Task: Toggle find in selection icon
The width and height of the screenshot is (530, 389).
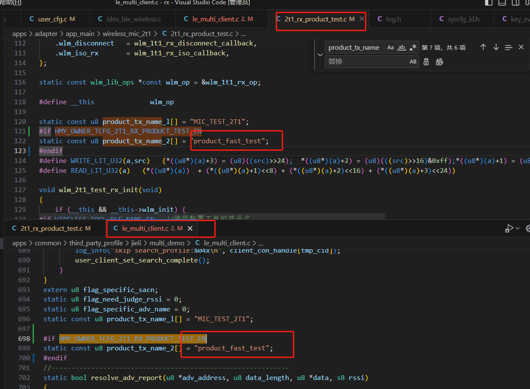Action: pos(509,47)
